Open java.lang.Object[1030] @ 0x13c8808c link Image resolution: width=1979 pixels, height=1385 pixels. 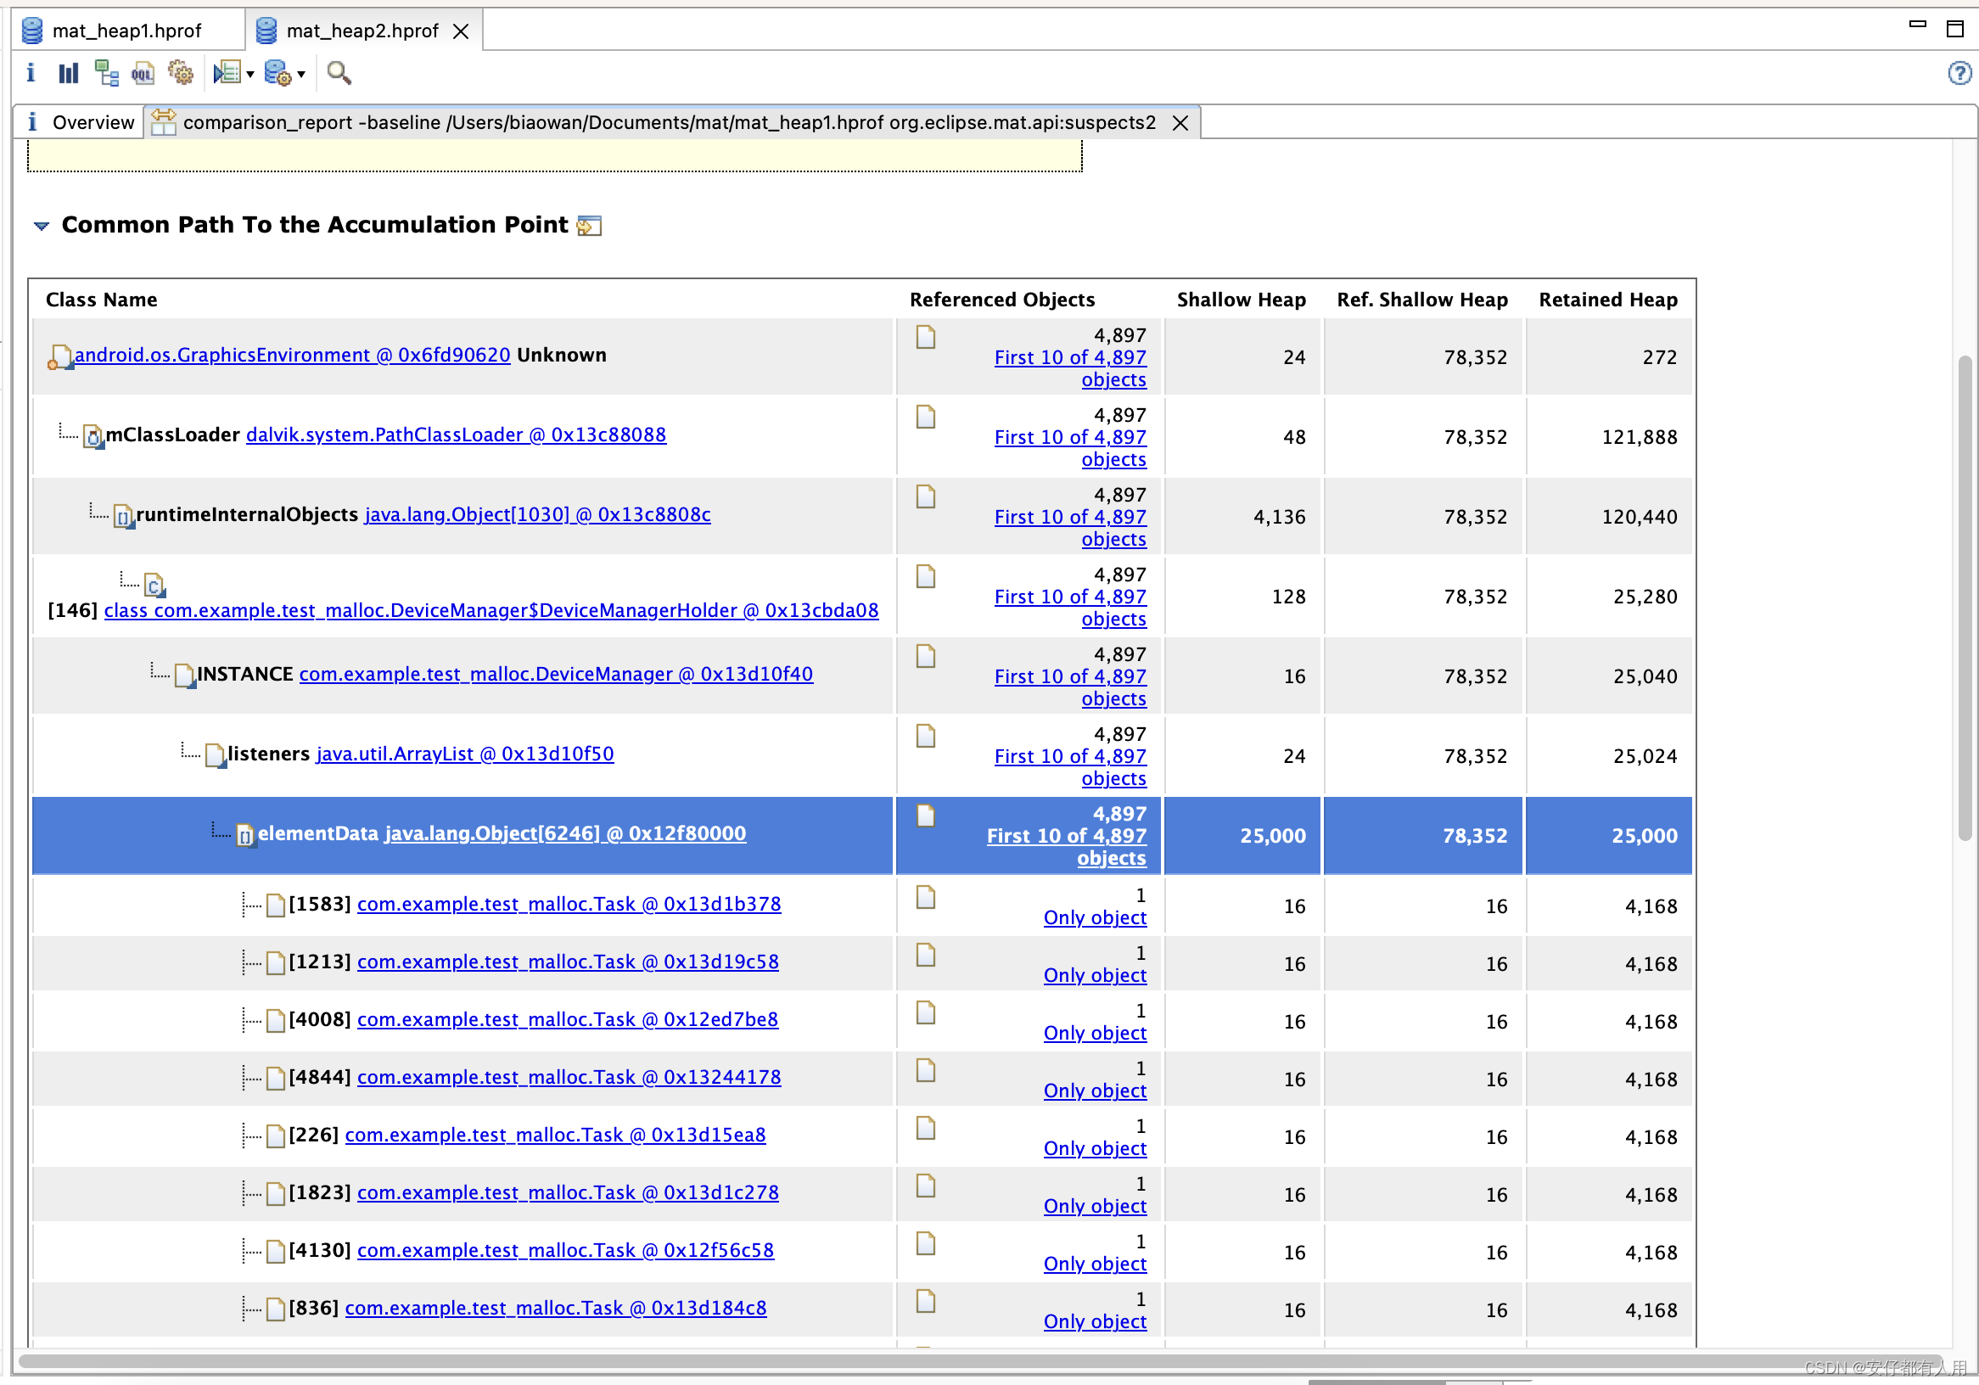[537, 514]
